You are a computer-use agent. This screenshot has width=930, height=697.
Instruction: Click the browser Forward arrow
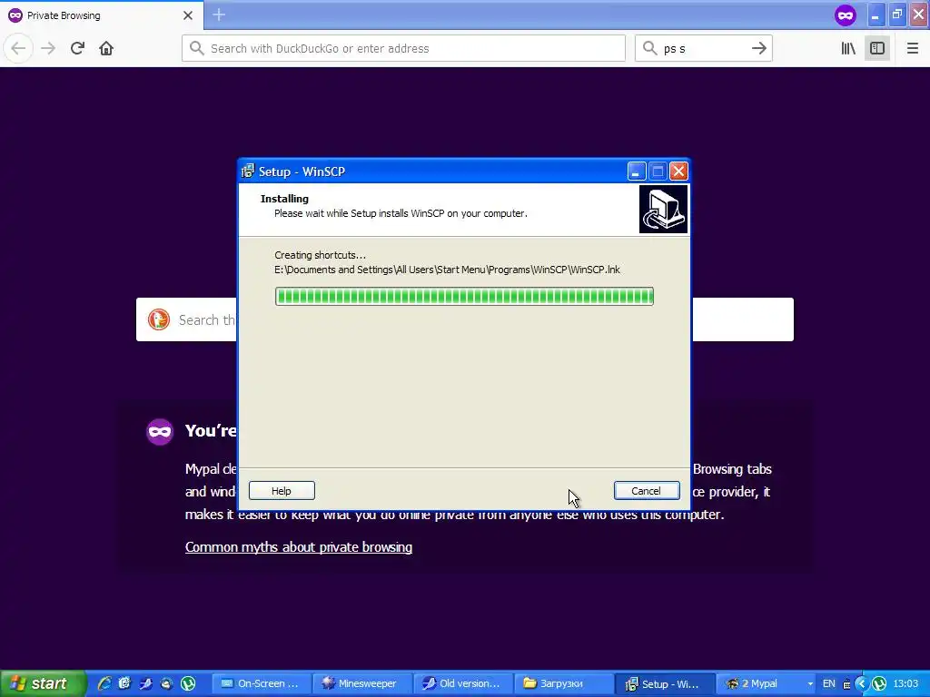(48, 49)
